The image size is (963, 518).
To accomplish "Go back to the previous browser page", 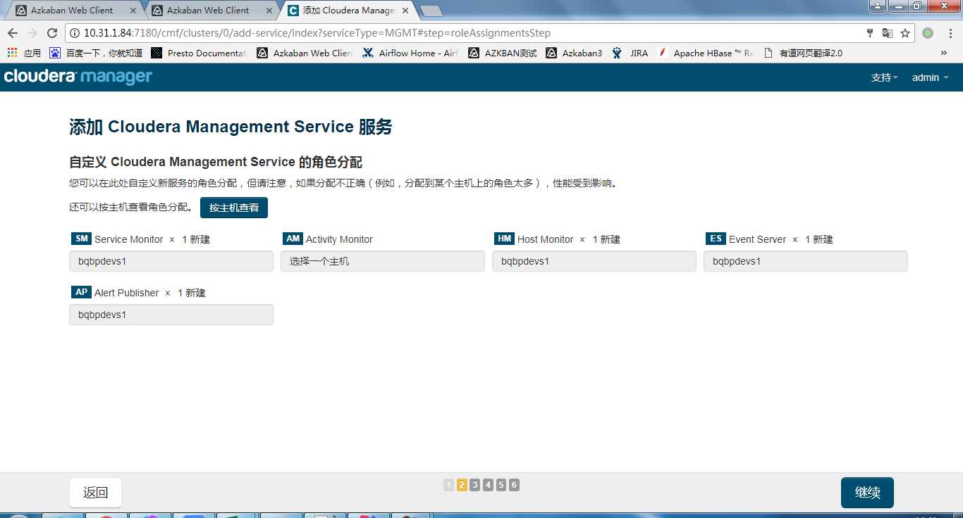I will [x=13, y=33].
